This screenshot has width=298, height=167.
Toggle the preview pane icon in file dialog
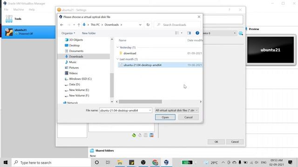(189, 33)
